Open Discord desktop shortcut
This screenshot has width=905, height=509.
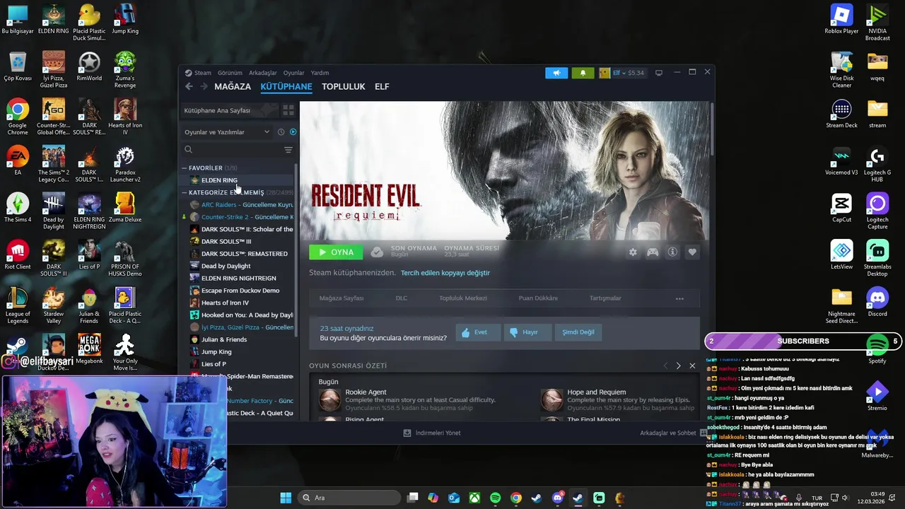click(877, 302)
